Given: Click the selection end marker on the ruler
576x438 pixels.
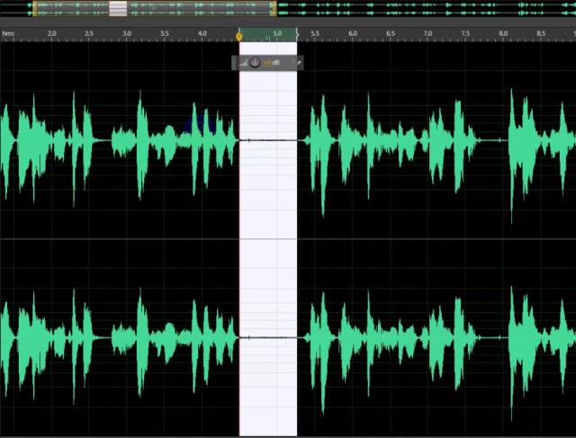Looking at the screenshot, I should [297, 36].
